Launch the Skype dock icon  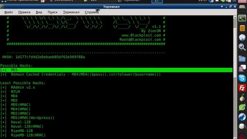(242, 78)
